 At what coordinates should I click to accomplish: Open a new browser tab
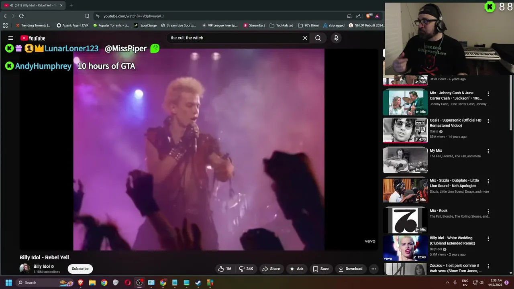point(71,5)
